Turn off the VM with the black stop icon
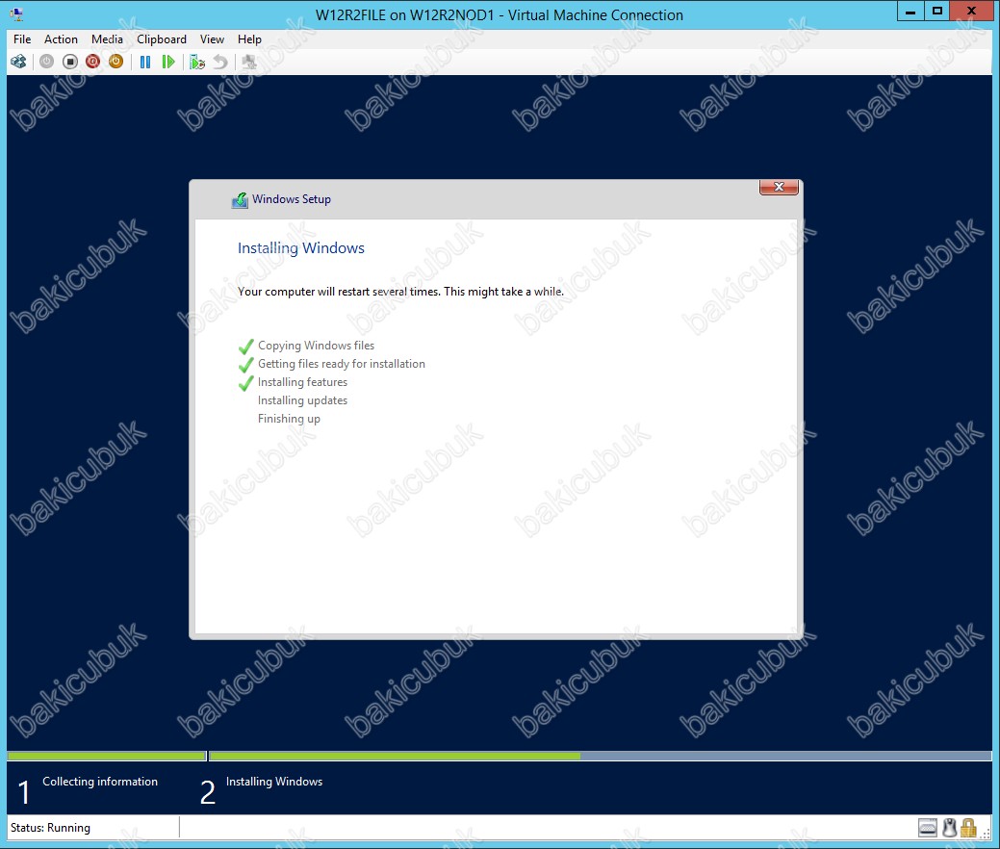 [x=70, y=62]
